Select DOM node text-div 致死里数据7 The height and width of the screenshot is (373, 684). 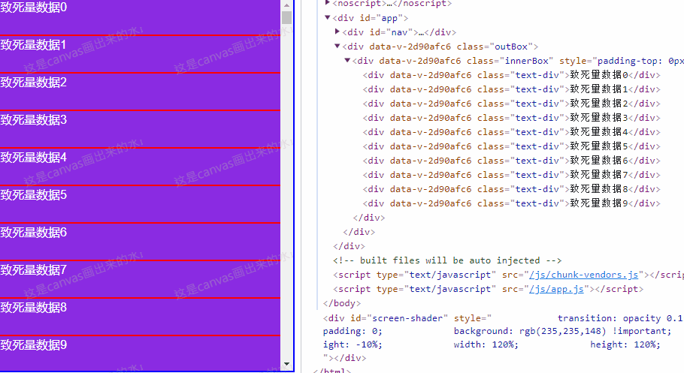coord(511,175)
